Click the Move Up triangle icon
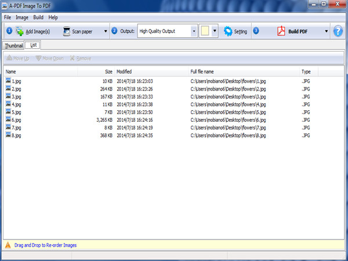Viewport: 348px width, 261px height. pyautogui.click(x=9, y=58)
